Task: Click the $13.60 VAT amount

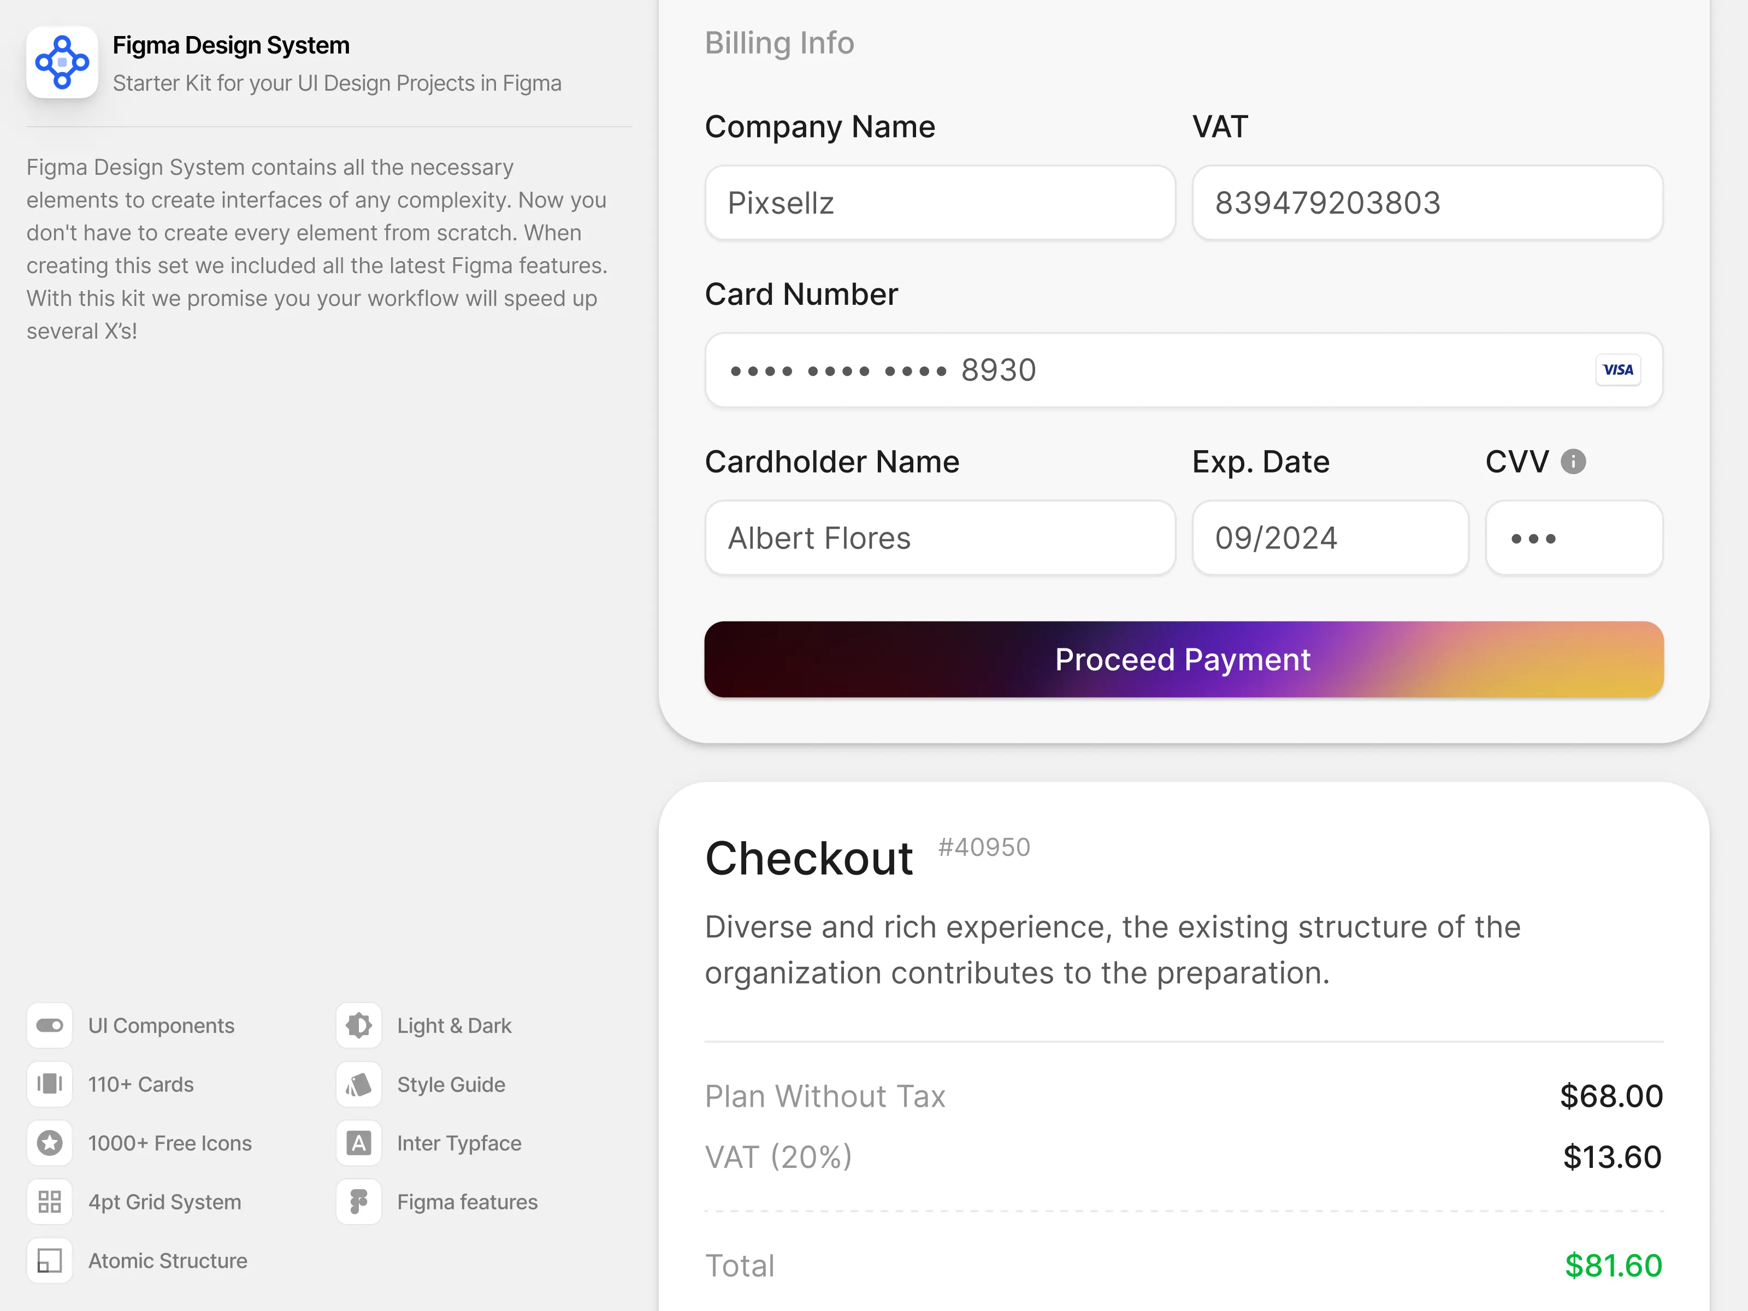Action: click(x=1612, y=1157)
